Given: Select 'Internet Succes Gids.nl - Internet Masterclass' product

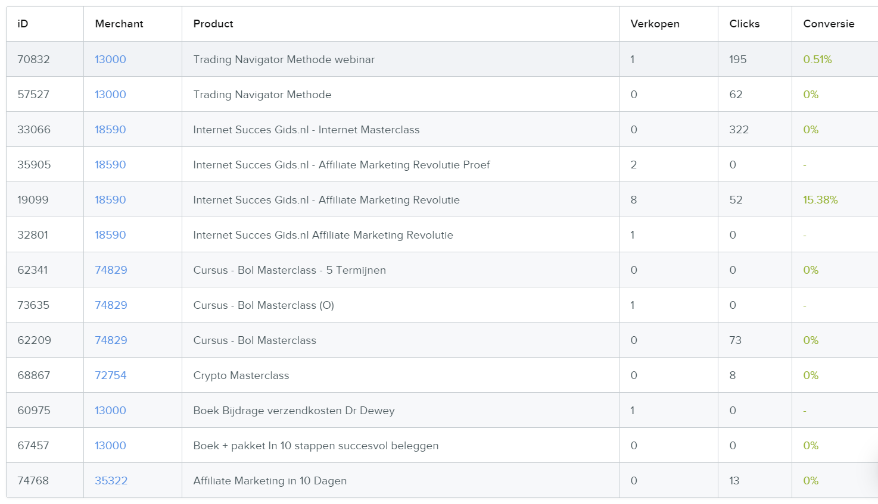Looking at the screenshot, I should tap(306, 130).
